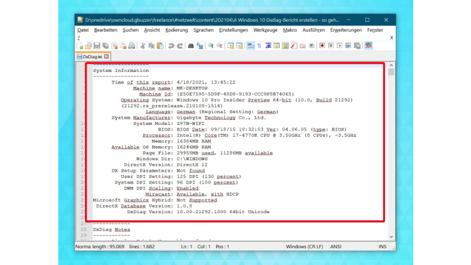Click the scrollbar down arrow
This screenshot has height=265, width=471.
pyautogui.click(x=391, y=237)
